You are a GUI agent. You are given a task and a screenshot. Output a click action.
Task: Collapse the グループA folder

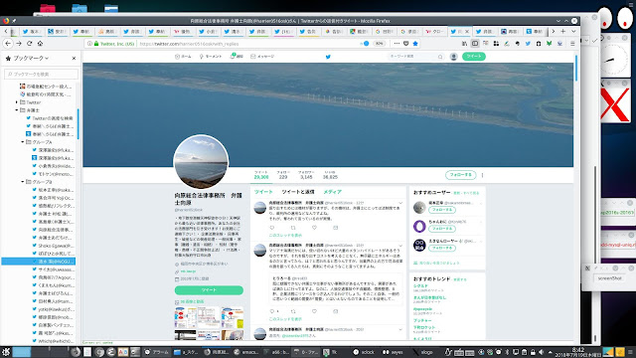[x=23, y=142]
